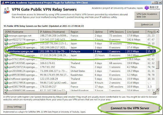163x115 pixels.
Task: Sort servers by Uptime header
Action: (101, 32)
